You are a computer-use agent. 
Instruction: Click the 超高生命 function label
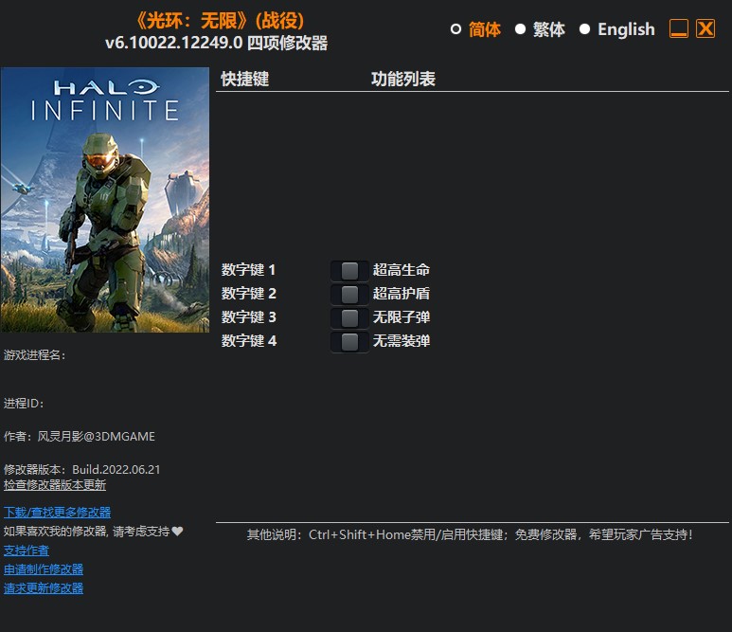tap(401, 269)
